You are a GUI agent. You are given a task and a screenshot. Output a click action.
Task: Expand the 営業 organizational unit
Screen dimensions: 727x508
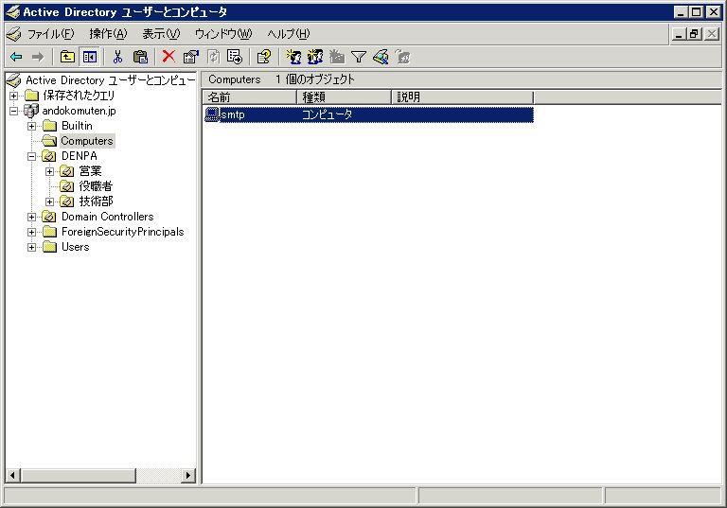(x=49, y=171)
